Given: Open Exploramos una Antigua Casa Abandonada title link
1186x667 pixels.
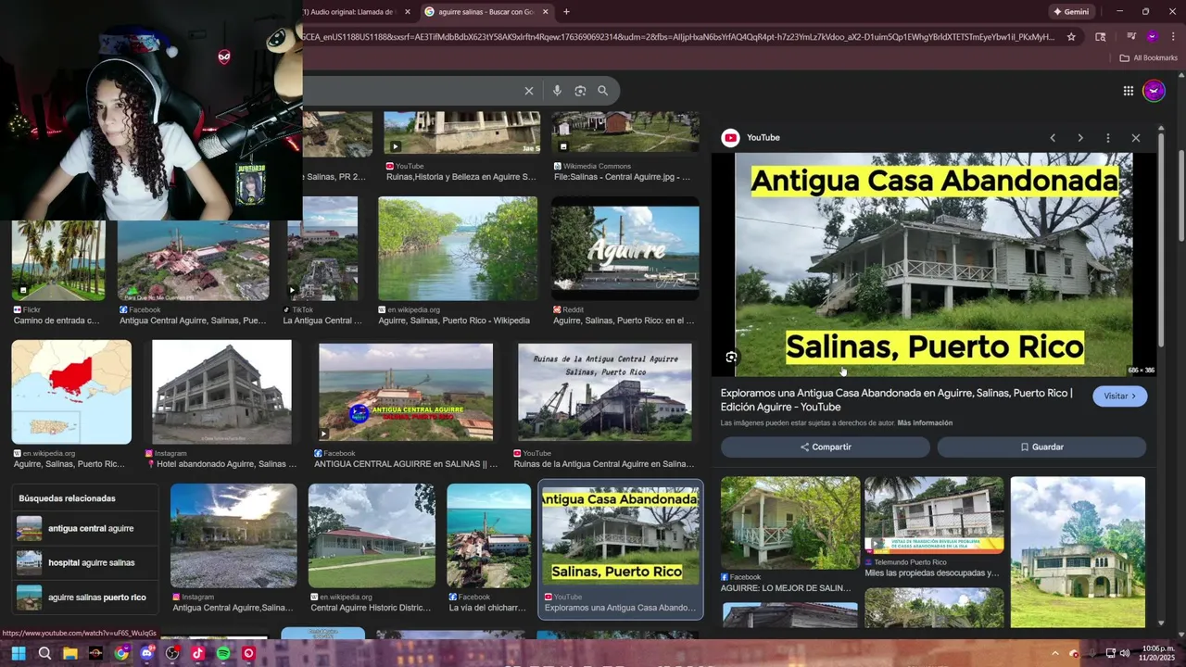Looking at the screenshot, I should (x=896, y=400).
